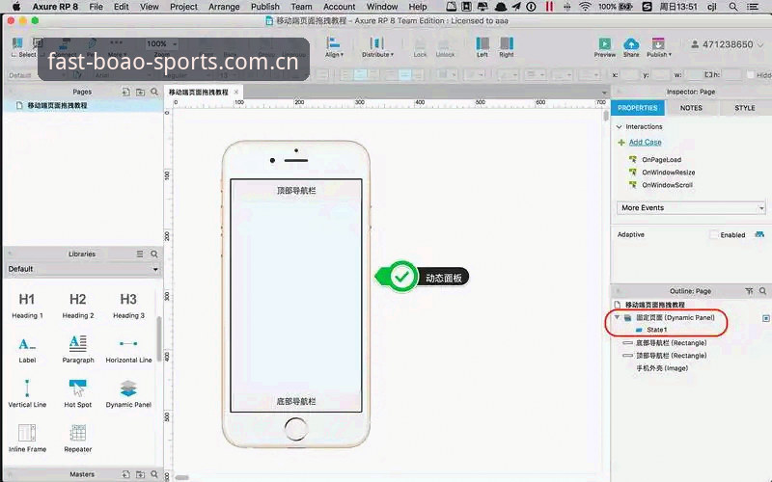Select the OnWindowScroll event
772x482 pixels.
(667, 185)
